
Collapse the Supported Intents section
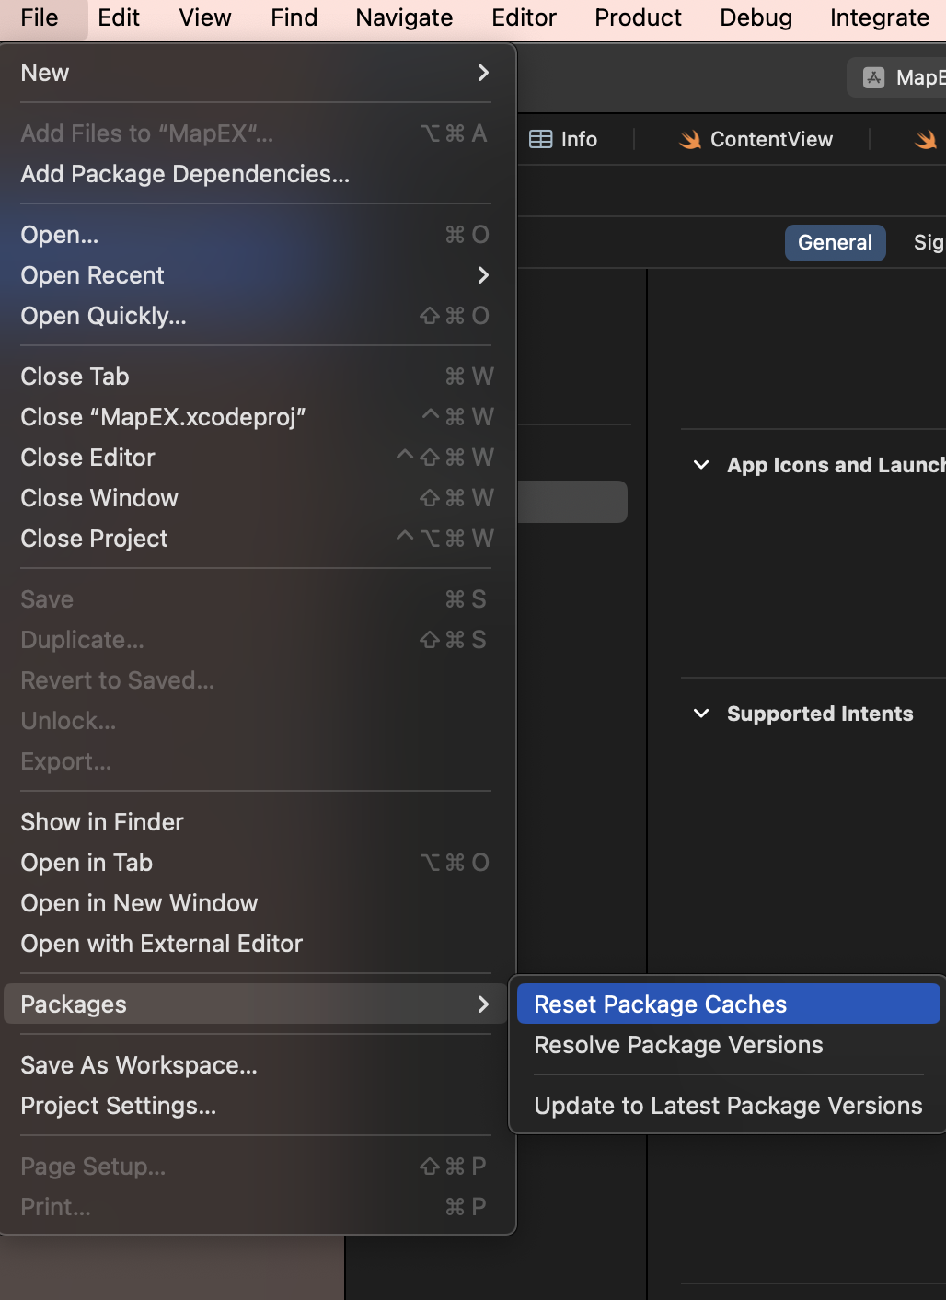click(x=701, y=714)
